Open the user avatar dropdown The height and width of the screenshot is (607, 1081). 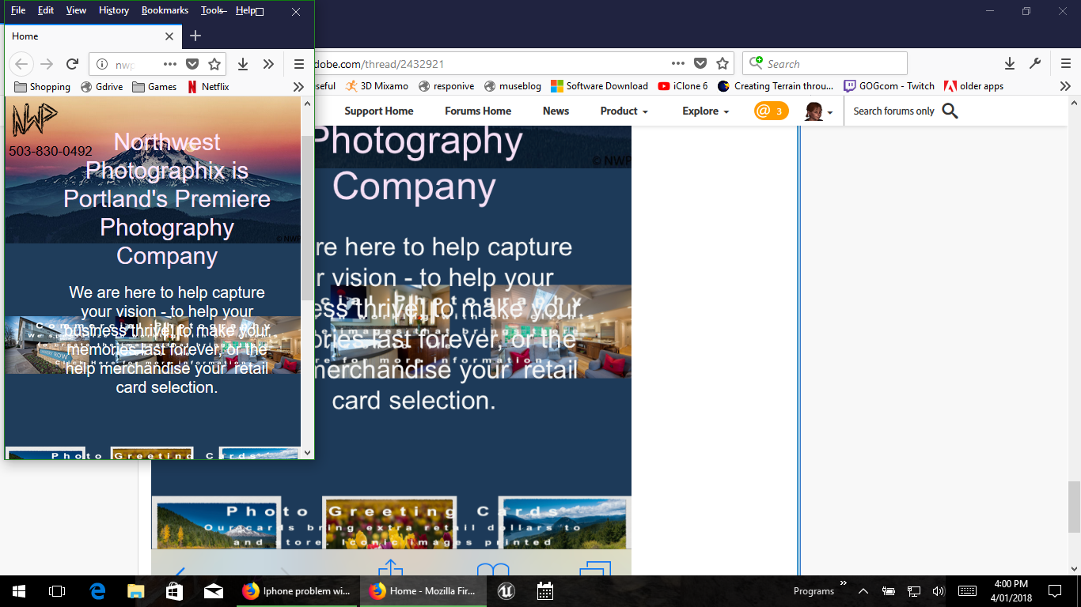(819, 111)
